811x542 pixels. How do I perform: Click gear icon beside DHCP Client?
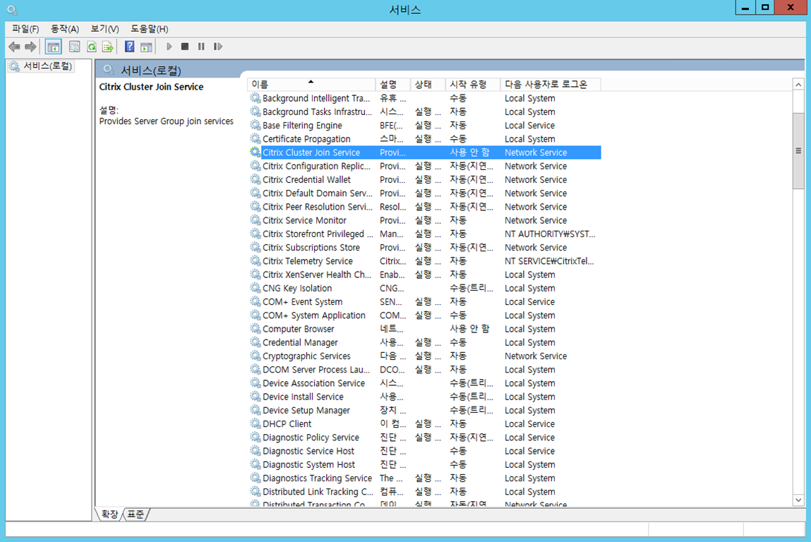tap(255, 423)
